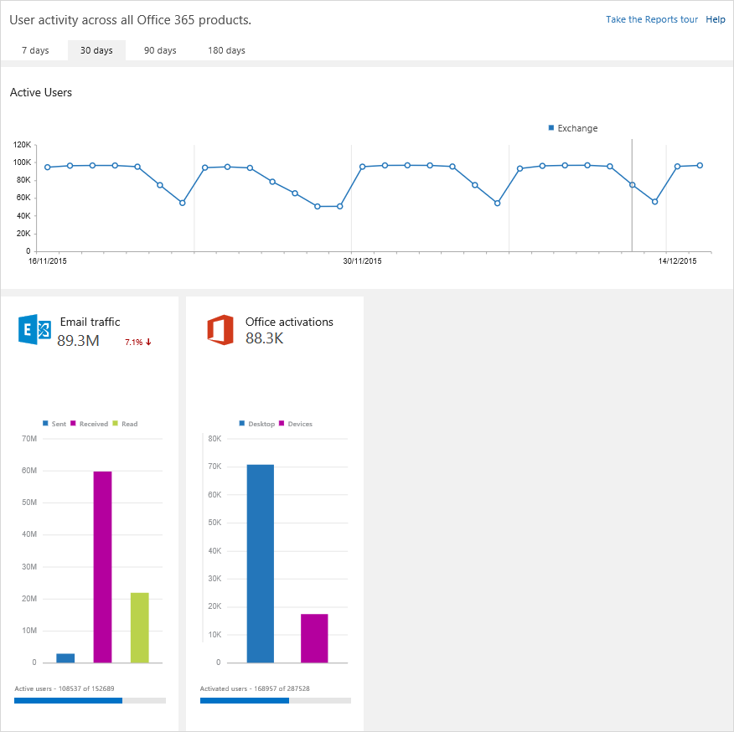This screenshot has height=732, width=734.
Task: Click the blue Desktop legend marker
Action: pos(243,424)
